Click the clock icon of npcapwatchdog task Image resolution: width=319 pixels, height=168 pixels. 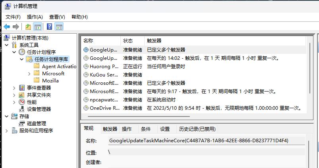point(86,99)
